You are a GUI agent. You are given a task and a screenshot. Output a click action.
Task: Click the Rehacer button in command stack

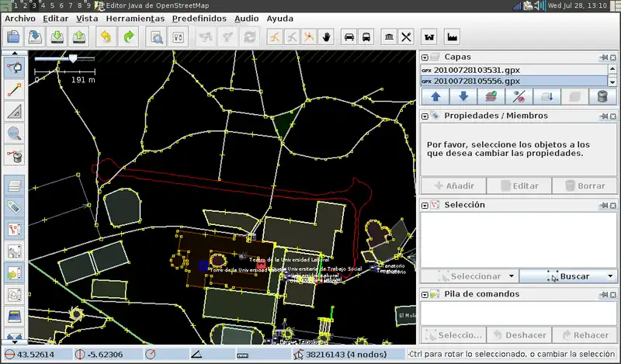click(583, 335)
